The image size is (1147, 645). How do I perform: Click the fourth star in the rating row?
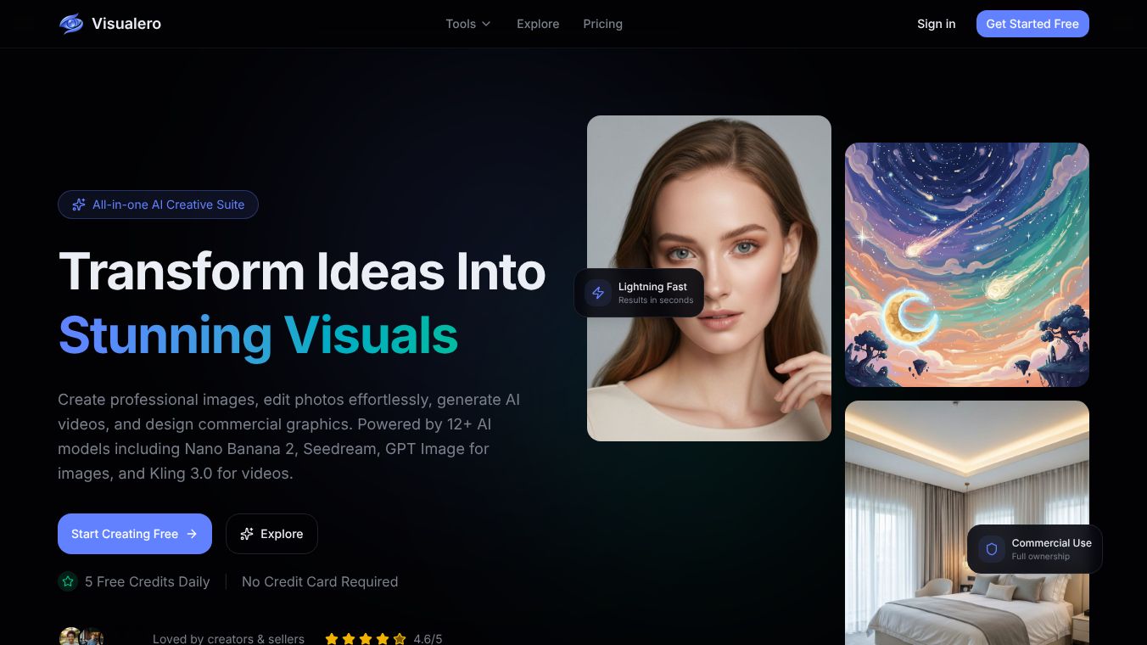tap(383, 639)
